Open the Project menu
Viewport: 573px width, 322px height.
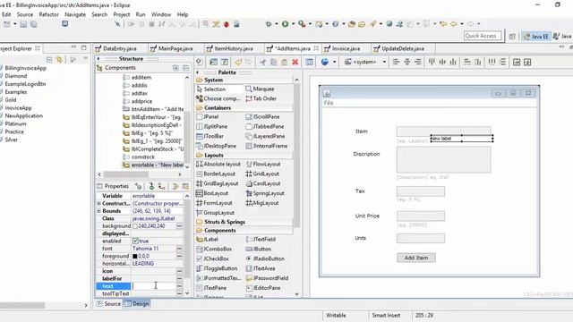tap(122, 14)
